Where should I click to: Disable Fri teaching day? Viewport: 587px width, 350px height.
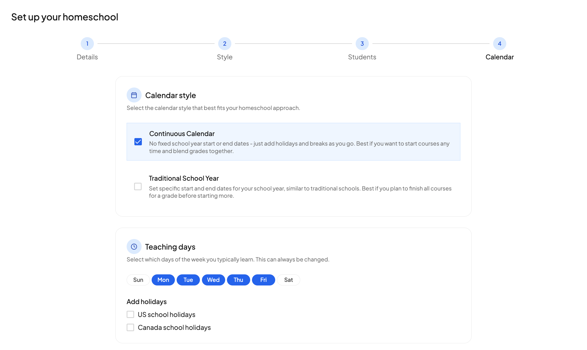pyautogui.click(x=263, y=280)
